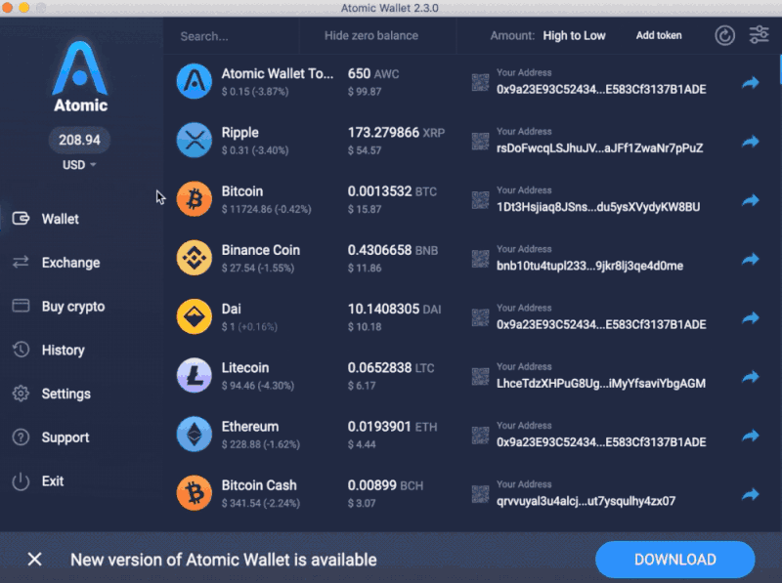Screen dimensions: 782x583
Task: Select Bitcoin address 1Dt3Hsjiaq8JSns text
Action: pos(598,207)
